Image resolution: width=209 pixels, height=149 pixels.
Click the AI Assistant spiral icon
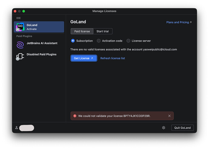point(20,45)
